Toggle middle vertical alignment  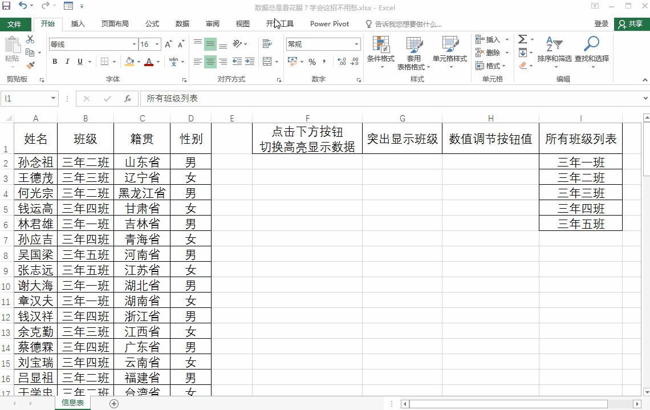pyautogui.click(x=210, y=44)
